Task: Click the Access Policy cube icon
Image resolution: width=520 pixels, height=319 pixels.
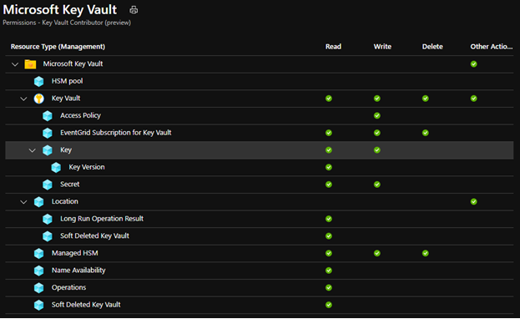Action: 48,116
